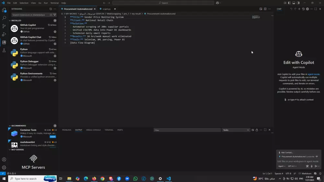Collapse the MCP Servers section

click(x=10, y=150)
